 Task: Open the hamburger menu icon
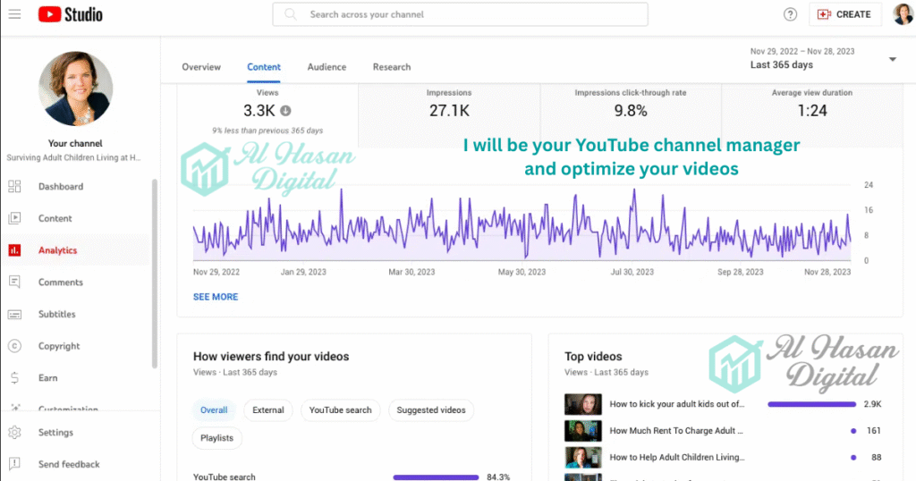click(x=15, y=14)
